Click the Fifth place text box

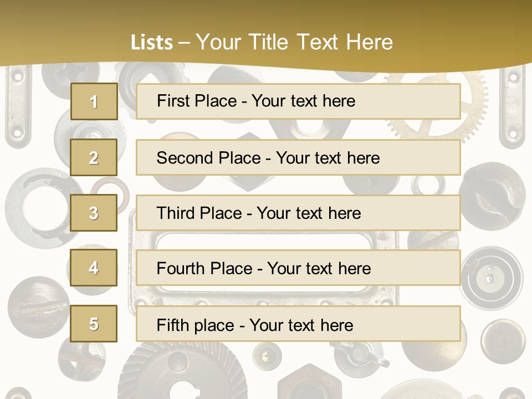pos(298,324)
